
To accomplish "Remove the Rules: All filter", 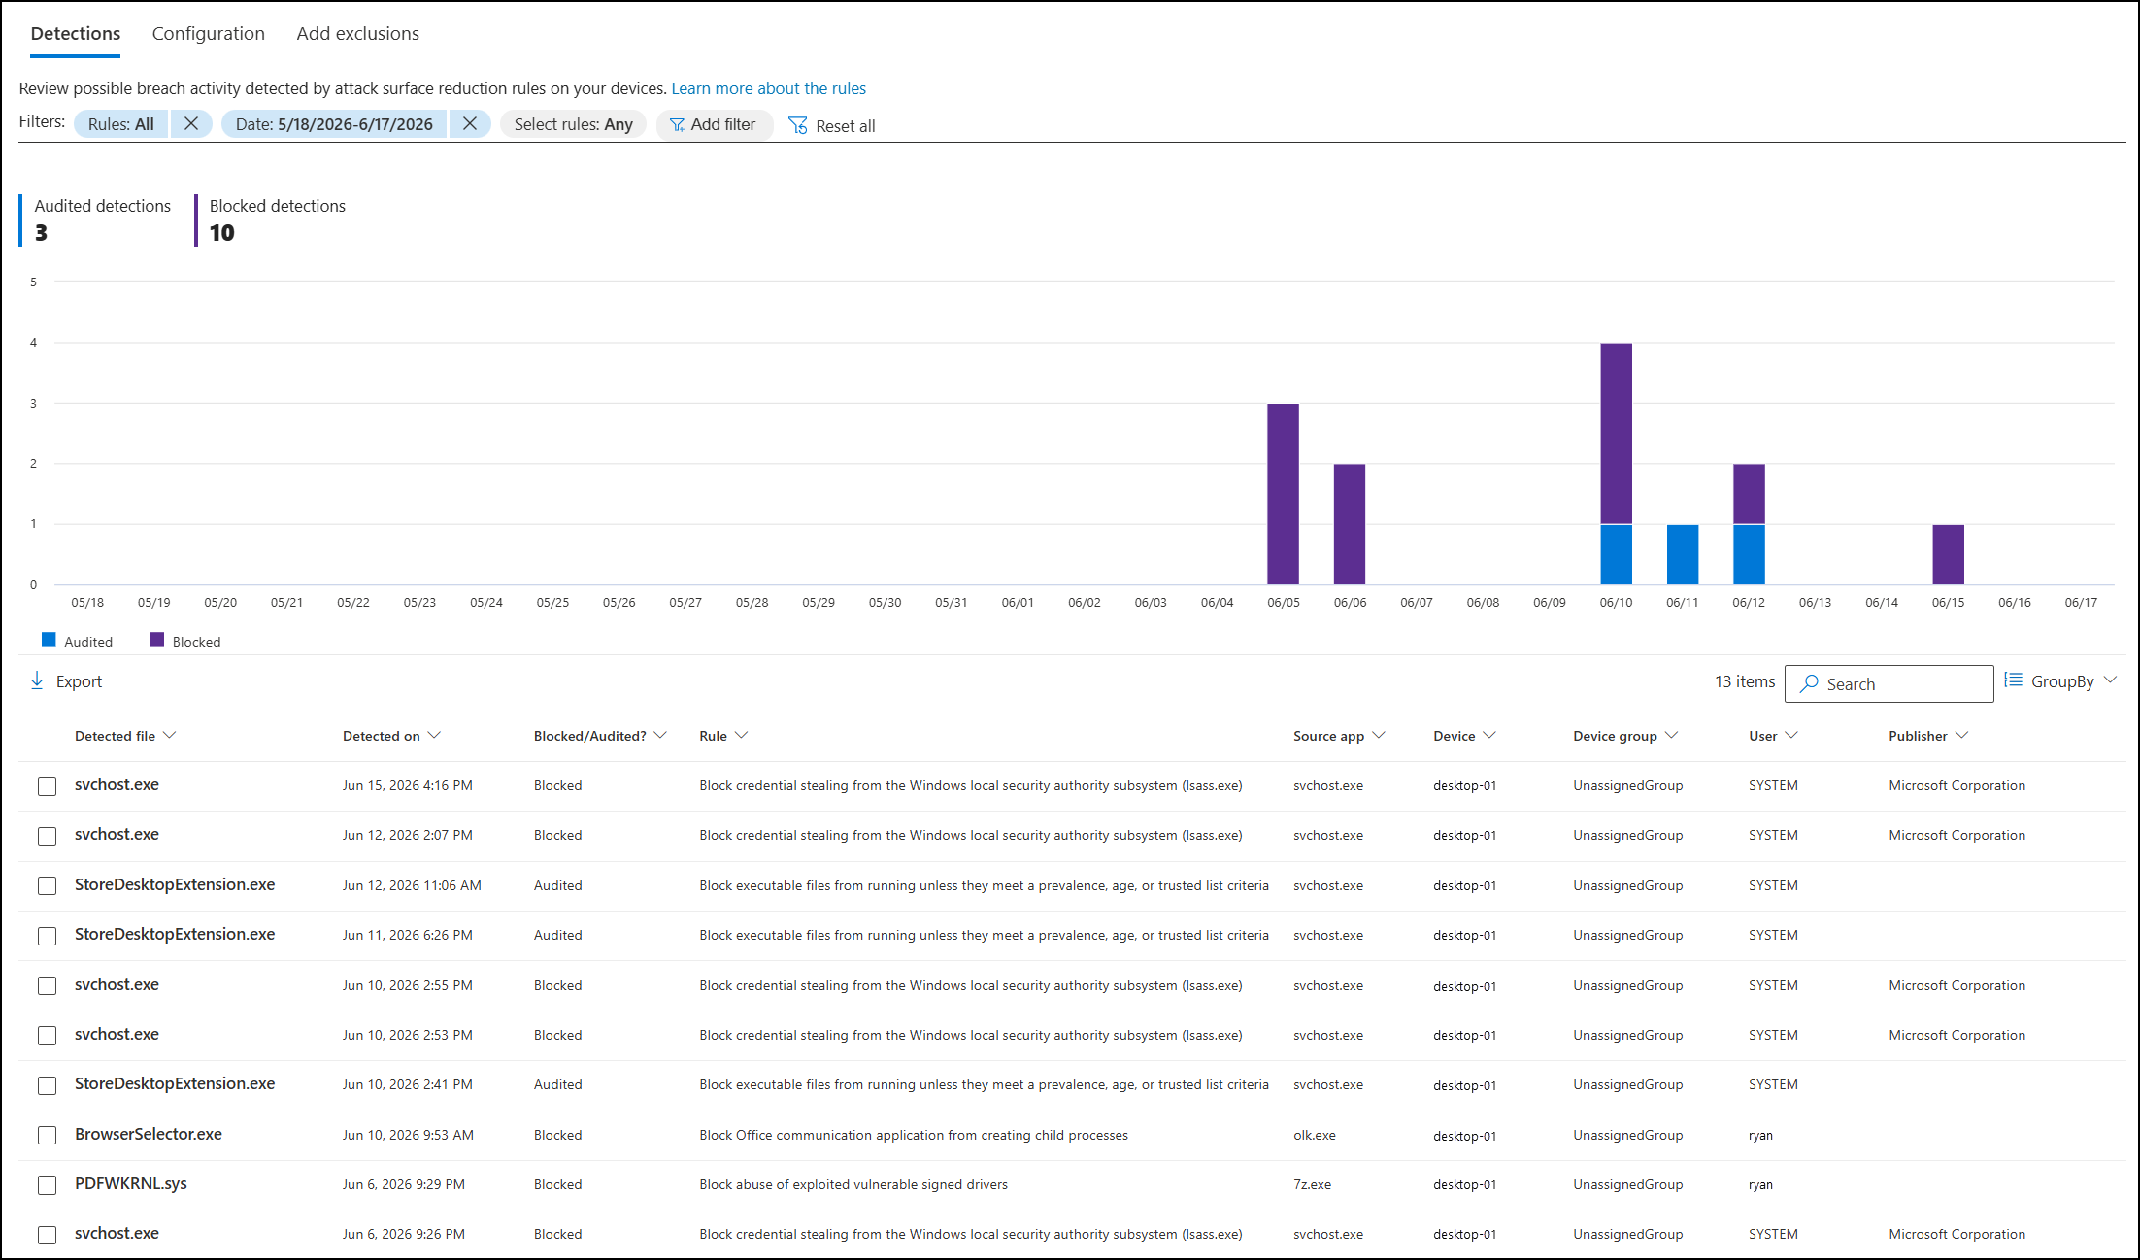I will (x=191, y=123).
